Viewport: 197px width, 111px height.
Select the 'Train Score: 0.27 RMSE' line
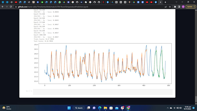[44, 39]
